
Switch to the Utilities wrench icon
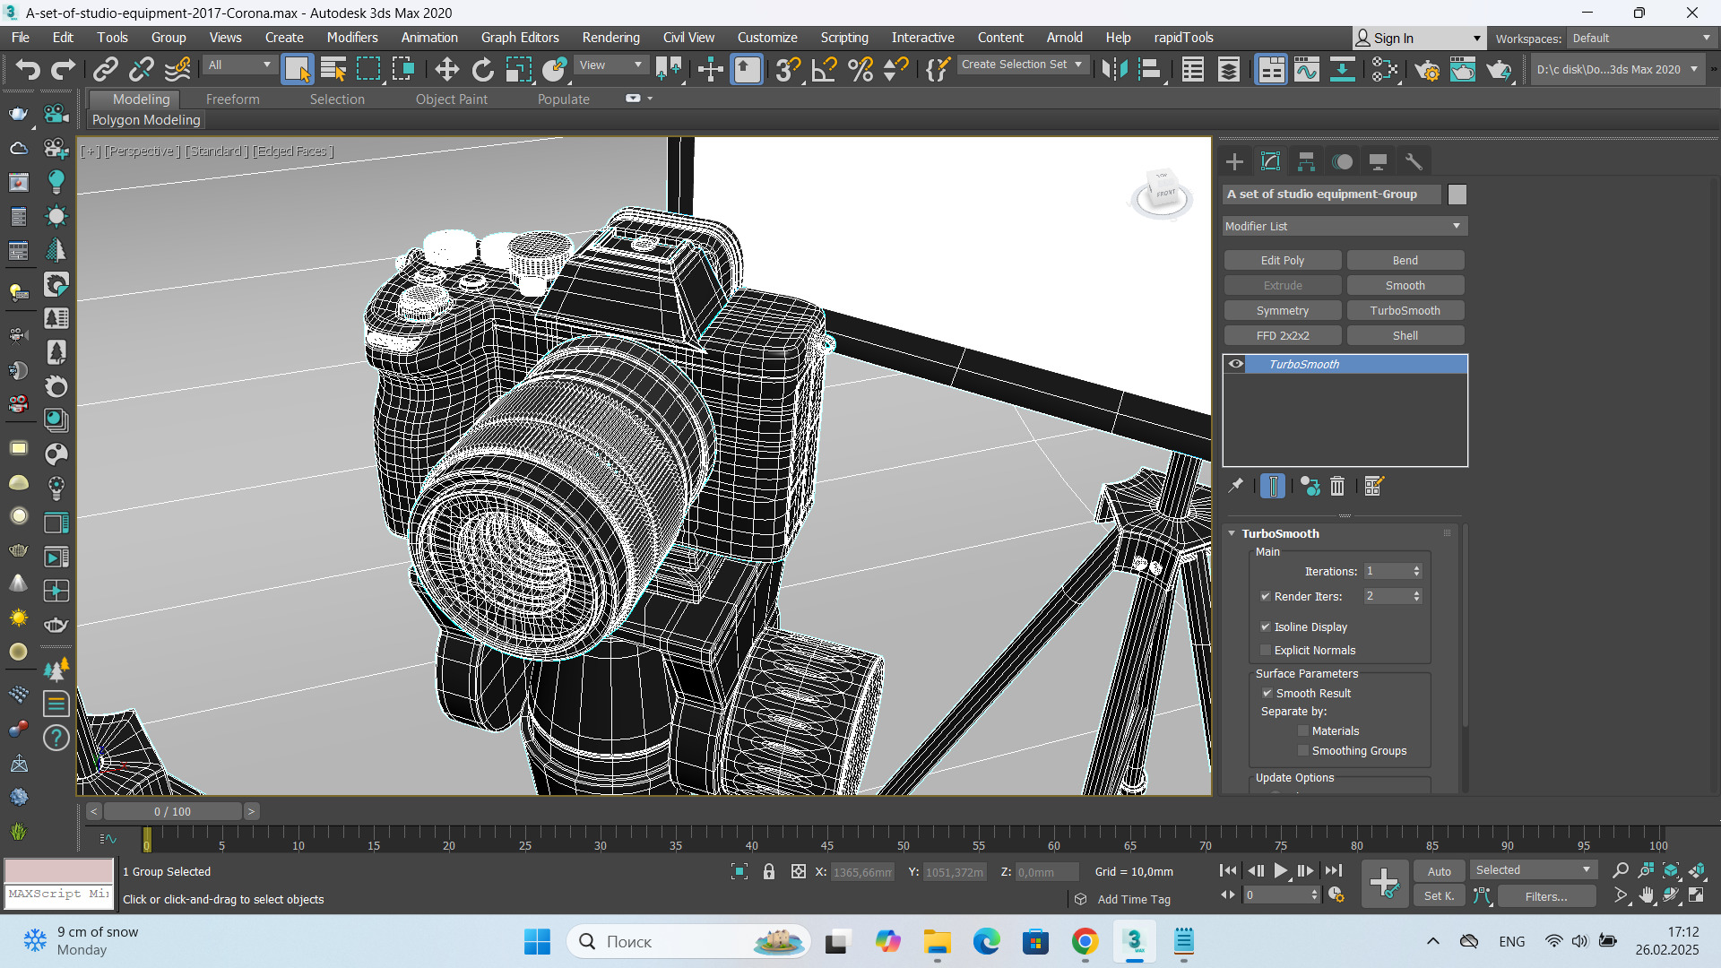pyautogui.click(x=1414, y=161)
